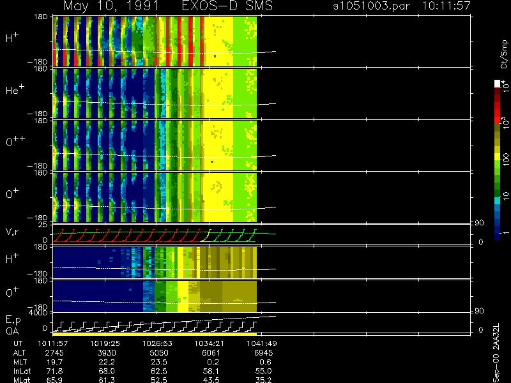The height and width of the screenshot is (383, 511).
Task: Click the MLT value "23.5"
Action: point(160,362)
